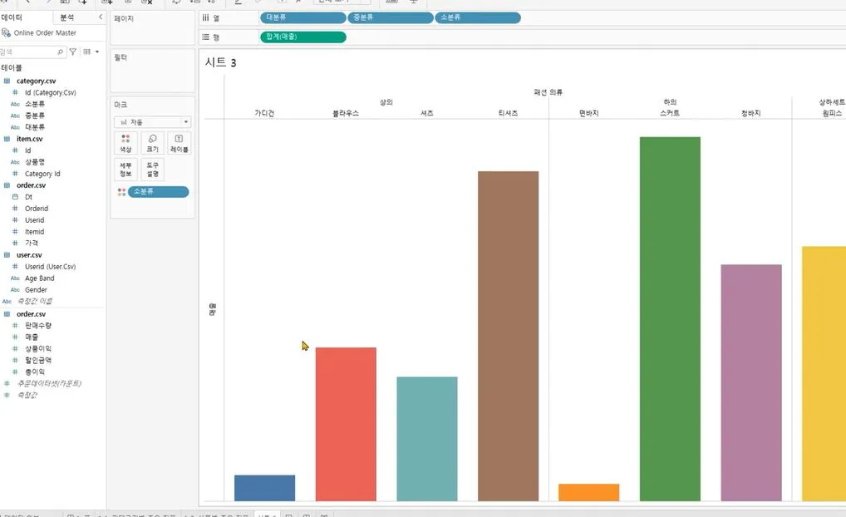
Task: Select the 상품이익 measure field
Action: 38,348
